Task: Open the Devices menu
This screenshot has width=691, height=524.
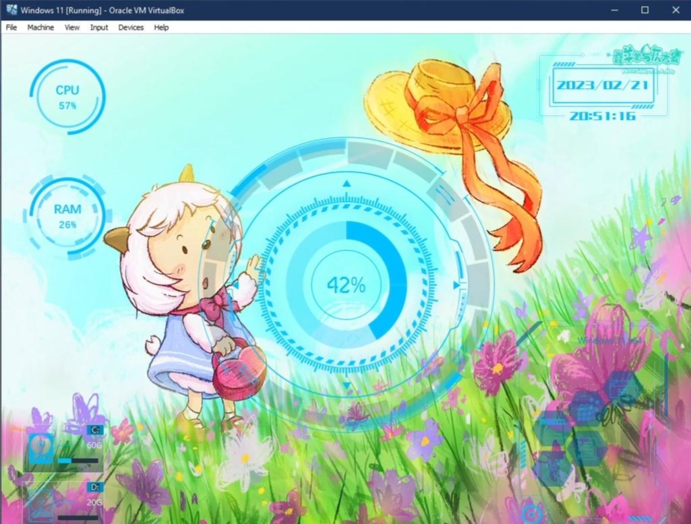Action: coord(131,28)
